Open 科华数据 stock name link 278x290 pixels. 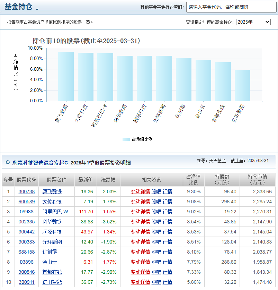52,222
